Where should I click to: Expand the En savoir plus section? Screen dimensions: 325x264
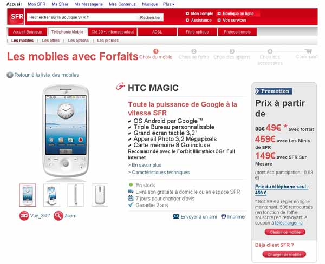[x=145, y=165]
